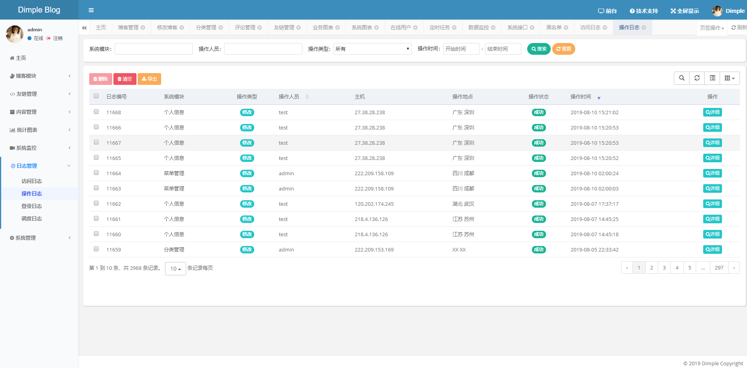Click the 导出 export button
The width and height of the screenshot is (747, 368).
pos(149,79)
